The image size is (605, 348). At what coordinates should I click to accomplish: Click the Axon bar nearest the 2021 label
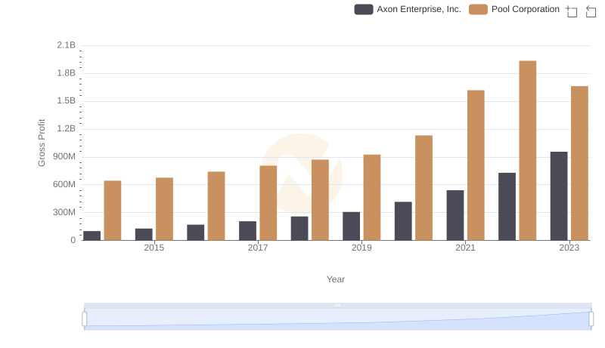point(455,215)
